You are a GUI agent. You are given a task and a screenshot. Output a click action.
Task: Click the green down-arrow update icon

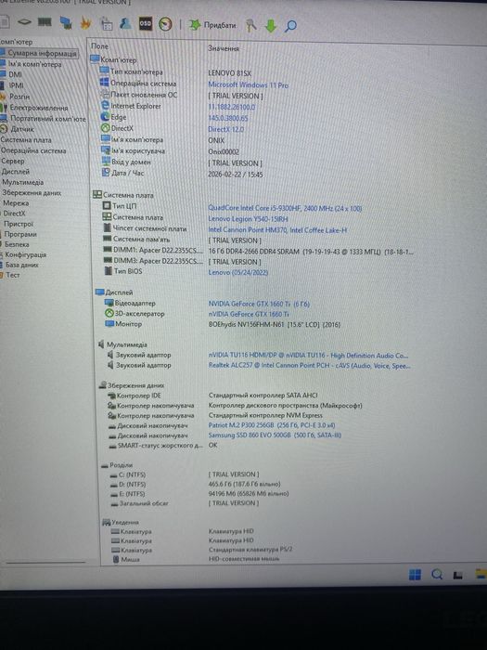[271, 26]
